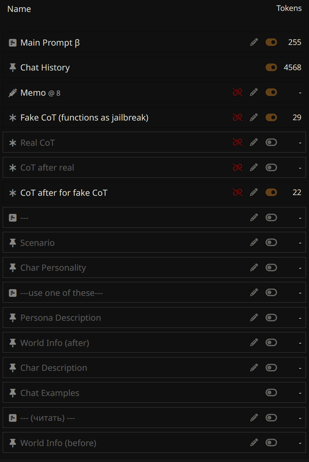
Task: Click the Name column header
Action: click(19, 9)
